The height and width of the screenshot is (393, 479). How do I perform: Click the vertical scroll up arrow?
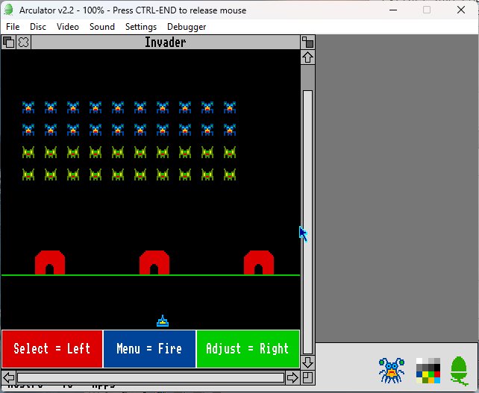click(307, 57)
